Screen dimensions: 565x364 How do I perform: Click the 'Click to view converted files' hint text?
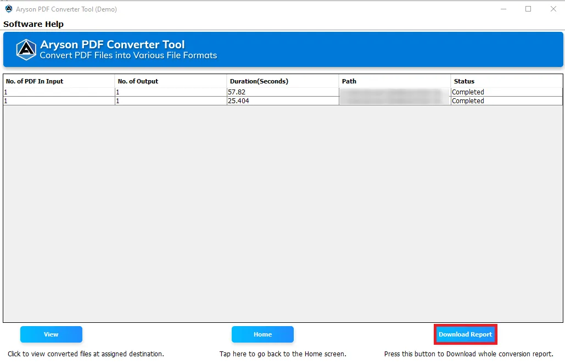(86, 354)
